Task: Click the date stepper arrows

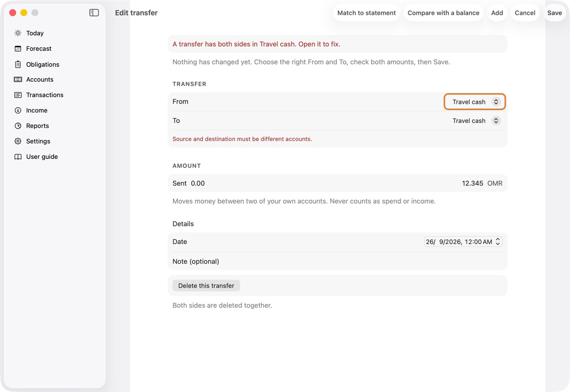Action: 498,242
